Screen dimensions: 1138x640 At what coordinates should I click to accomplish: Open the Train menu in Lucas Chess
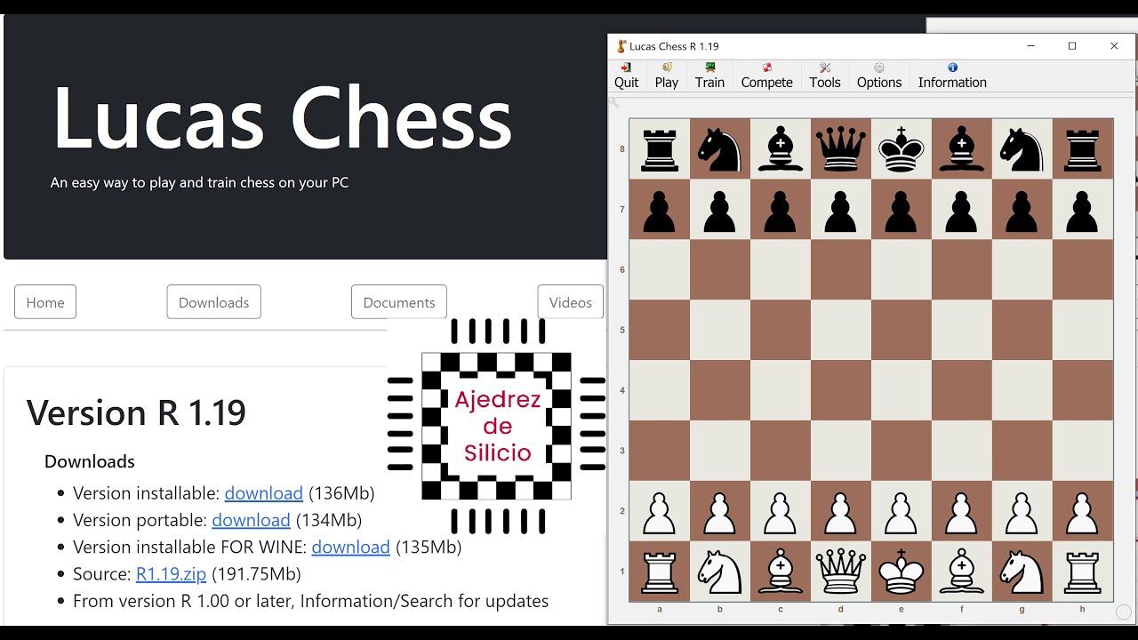click(709, 76)
